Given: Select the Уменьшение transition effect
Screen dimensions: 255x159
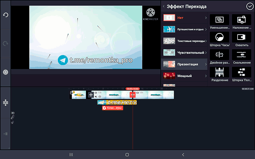Looking at the screenshot, I should [220, 21].
